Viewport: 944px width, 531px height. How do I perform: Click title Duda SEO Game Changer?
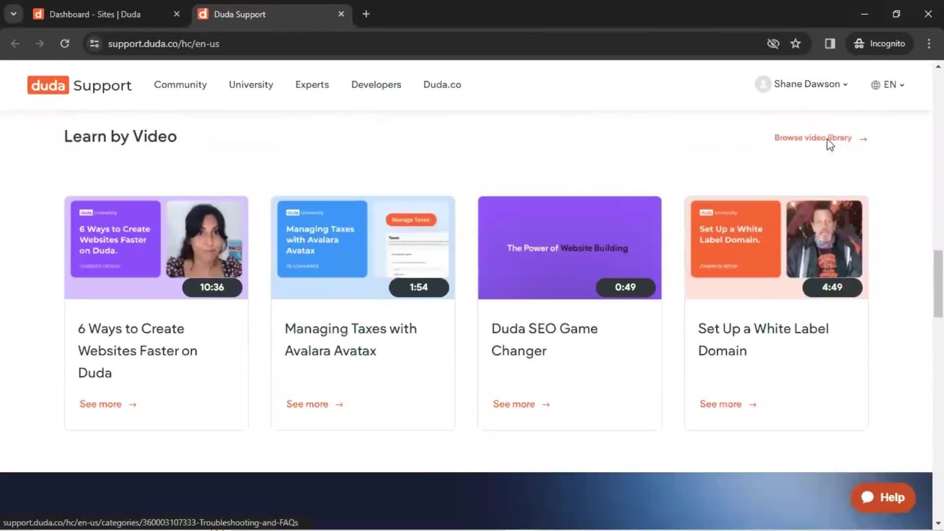tap(544, 340)
